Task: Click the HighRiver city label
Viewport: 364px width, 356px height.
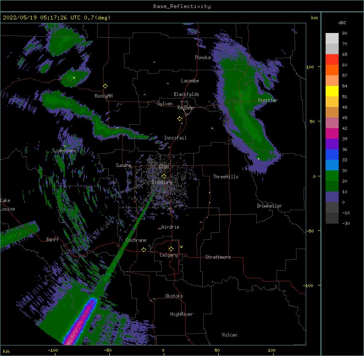Action: 182,314
